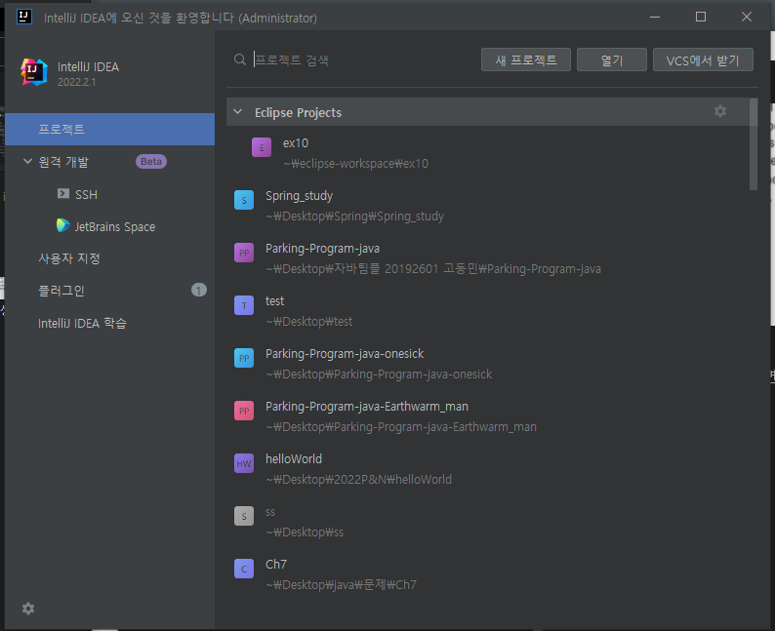775x631 pixels.
Task: Open the test project name
Action: 275,301
